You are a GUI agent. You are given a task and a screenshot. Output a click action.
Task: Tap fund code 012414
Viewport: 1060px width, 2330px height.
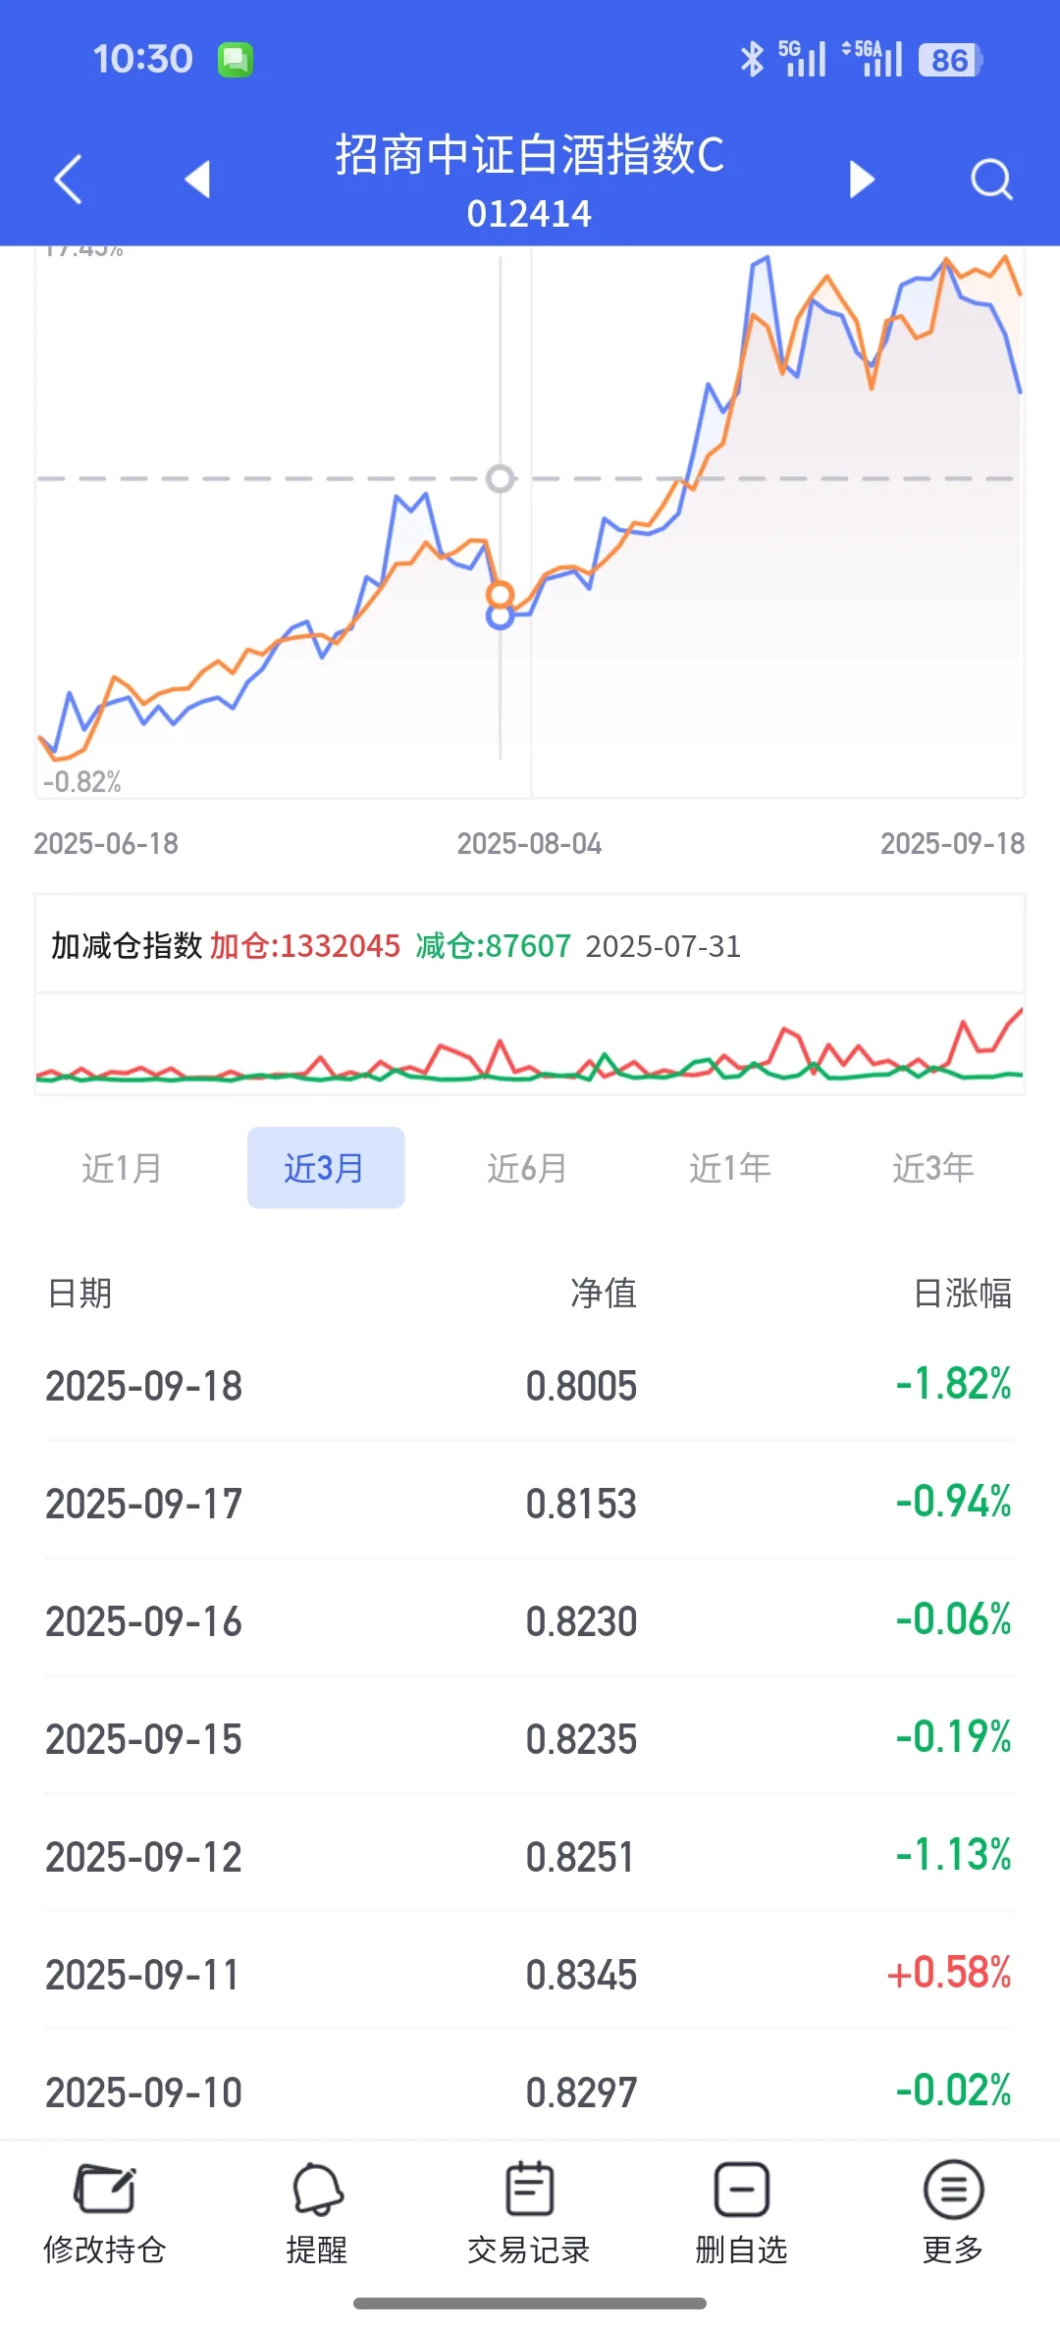point(530,214)
